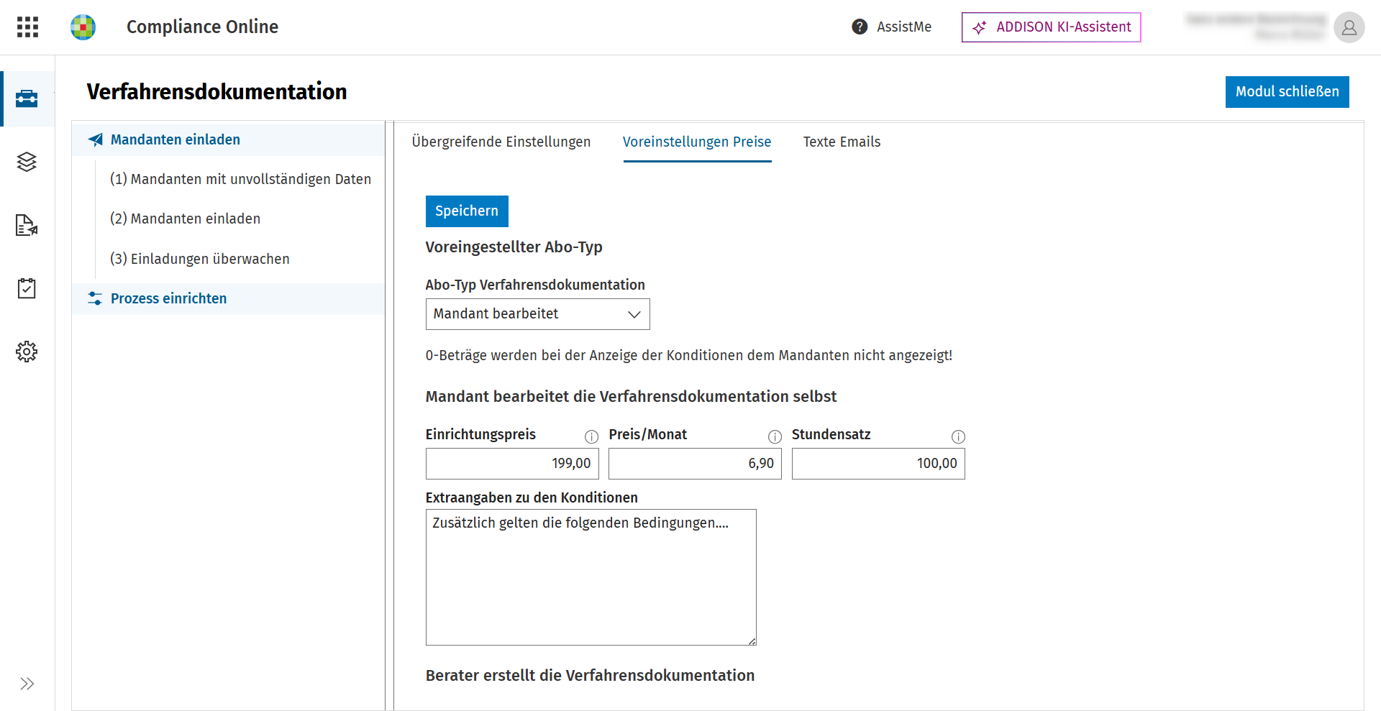Click the Speichern button
This screenshot has height=711, width=1381.
point(467,211)
